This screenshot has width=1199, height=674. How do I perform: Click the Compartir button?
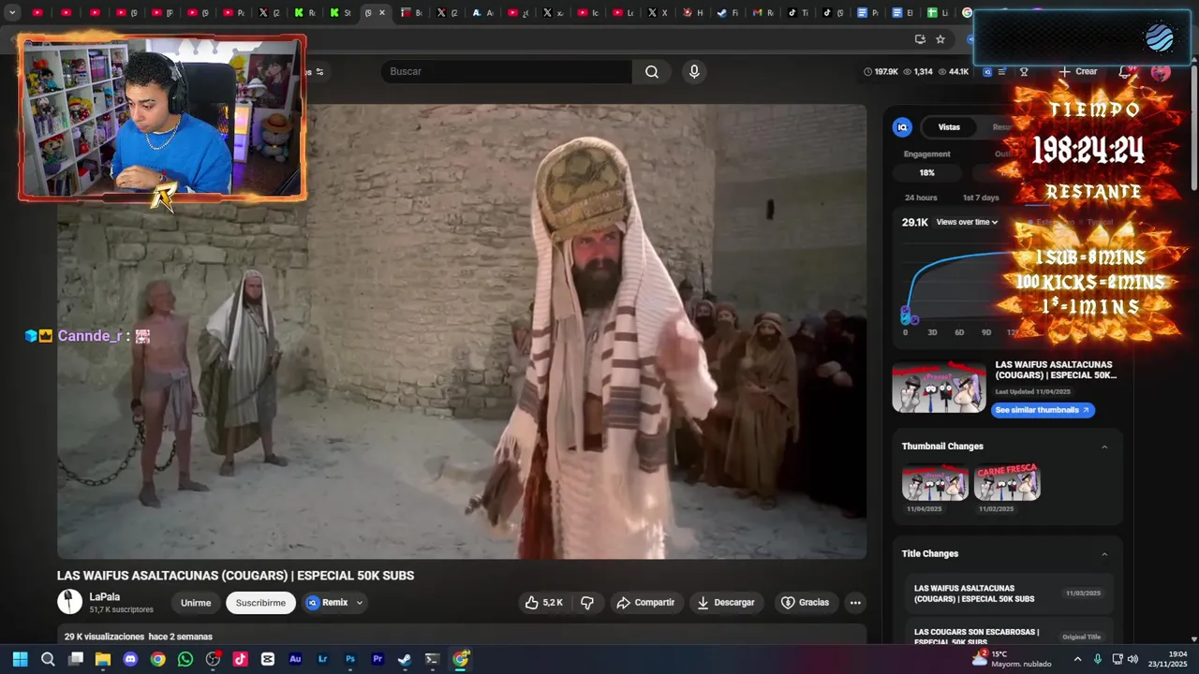645,603
